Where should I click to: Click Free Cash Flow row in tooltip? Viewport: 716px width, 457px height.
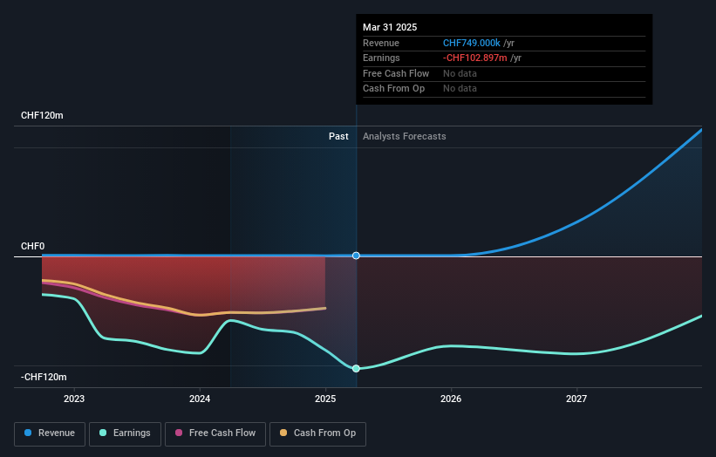[x=504, y=73]
